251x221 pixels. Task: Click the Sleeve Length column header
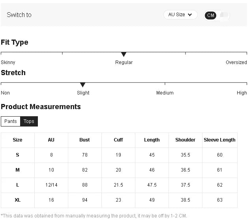click(219, 140)
